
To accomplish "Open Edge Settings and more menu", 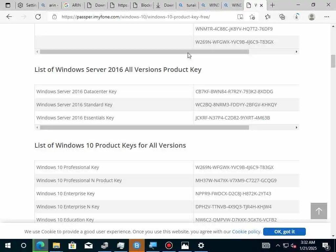I will point(326,17).
